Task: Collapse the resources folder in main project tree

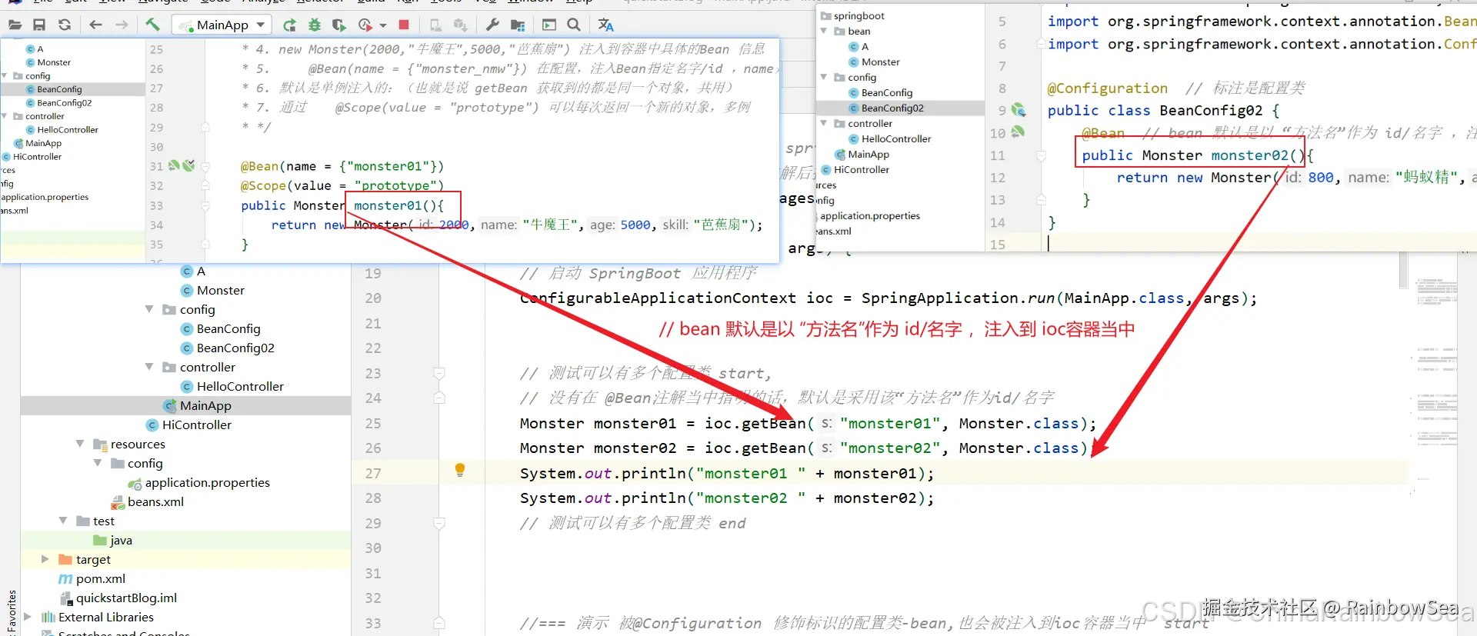Action: coord(80,444)
